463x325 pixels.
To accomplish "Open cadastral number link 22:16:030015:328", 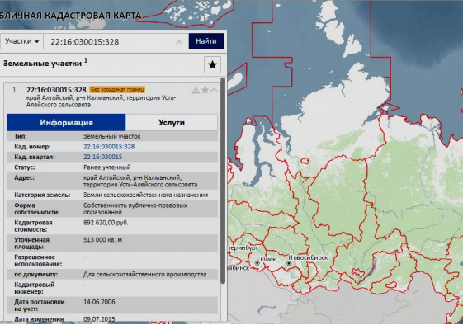I will (x=109, y=147).
